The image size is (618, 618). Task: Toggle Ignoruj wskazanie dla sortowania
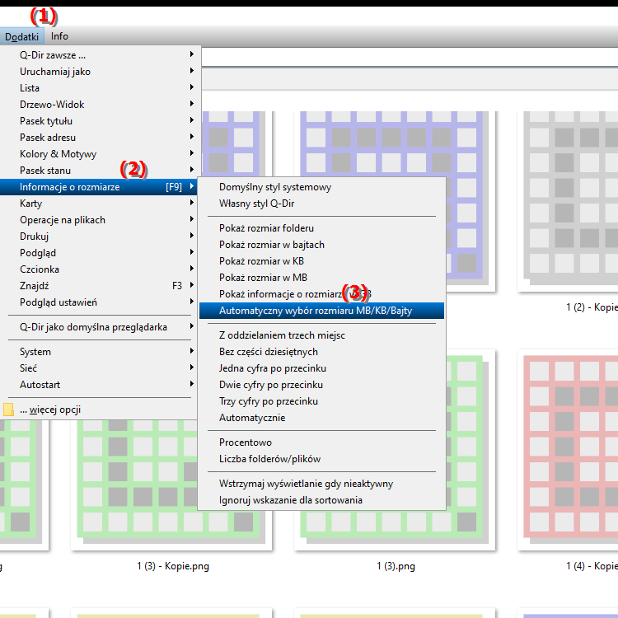click(x=290, y=500)
